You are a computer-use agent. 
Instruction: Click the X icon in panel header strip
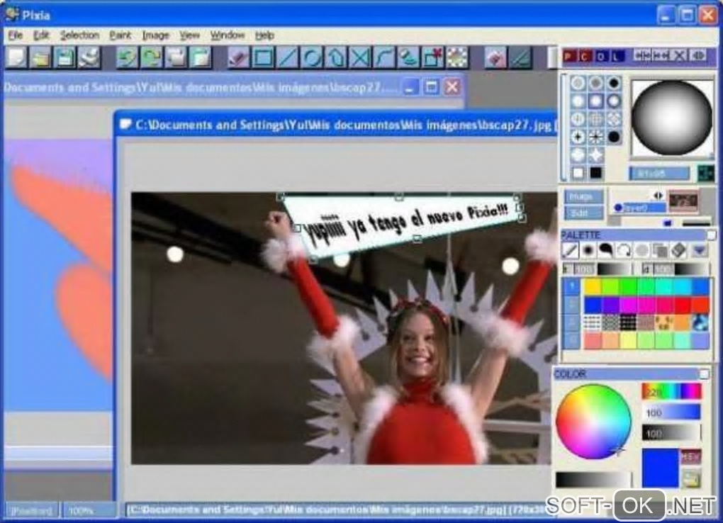coord(679,56)
